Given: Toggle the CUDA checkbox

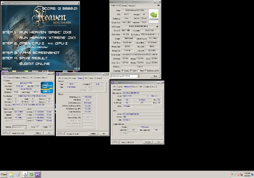Looking at the screenshot, I should tap(131, 71).
